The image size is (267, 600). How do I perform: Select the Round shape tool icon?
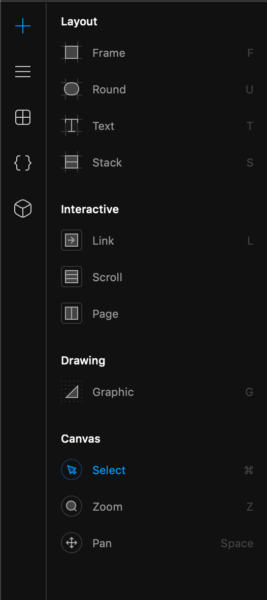[72, 89]
